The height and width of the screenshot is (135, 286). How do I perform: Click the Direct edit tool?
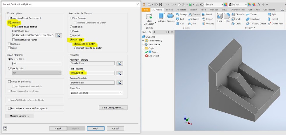click(273, 19)
